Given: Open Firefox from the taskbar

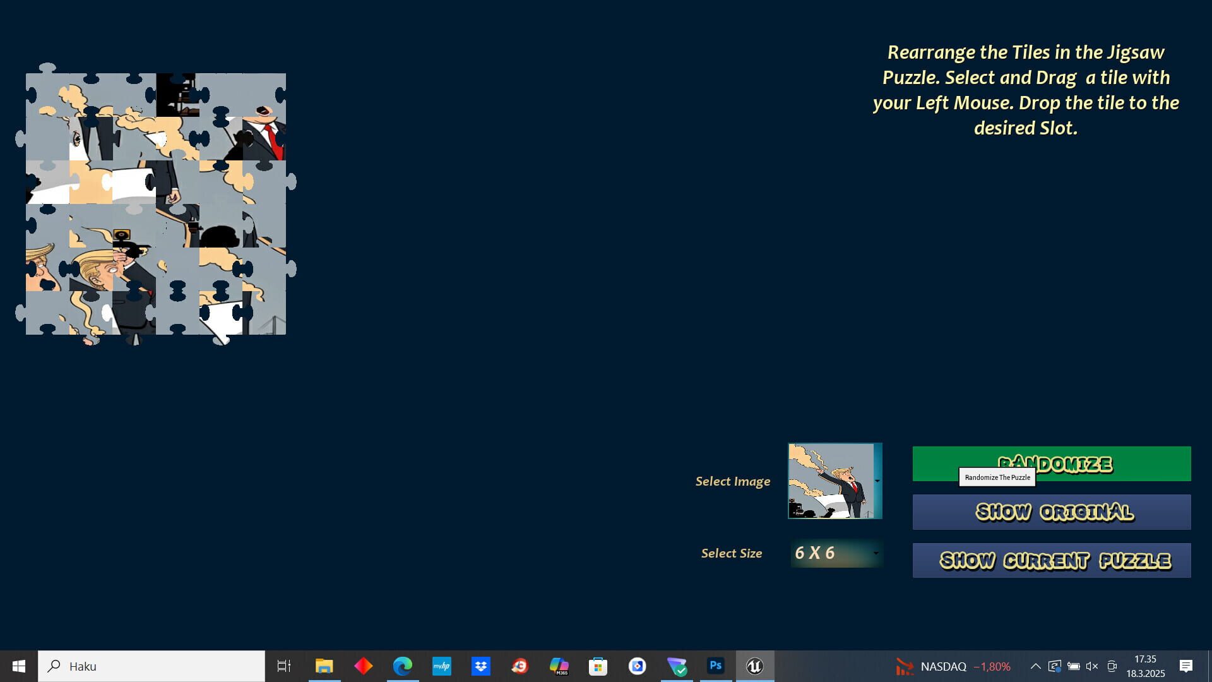Looking at the screenshot, I should [x=520, y=666].
